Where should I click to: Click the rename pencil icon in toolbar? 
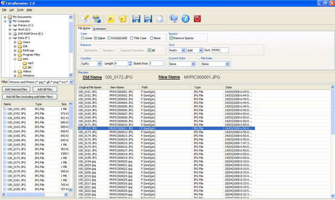click(x=85, y=19)
